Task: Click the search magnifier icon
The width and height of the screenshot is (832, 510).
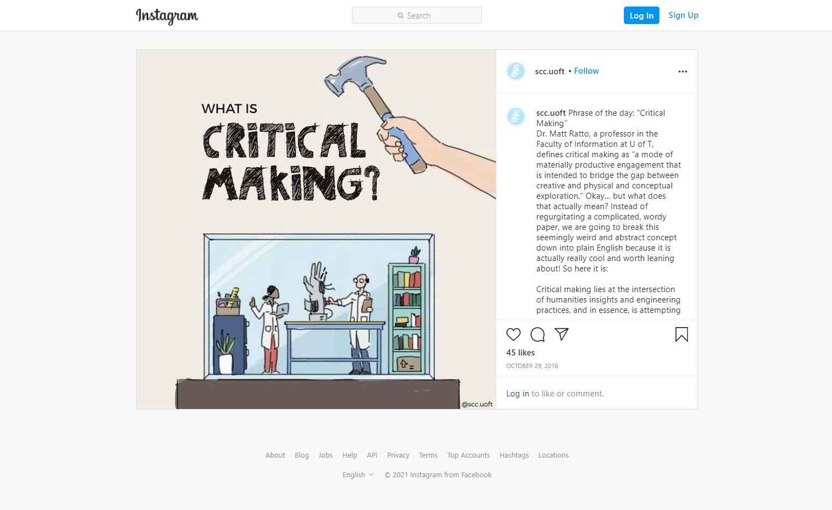Action: pyautogui.click(x=400, y=16)
